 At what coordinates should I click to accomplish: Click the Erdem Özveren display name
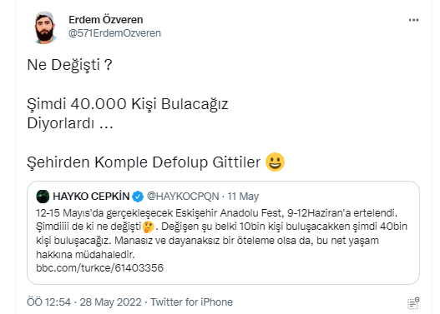[105, 20]
